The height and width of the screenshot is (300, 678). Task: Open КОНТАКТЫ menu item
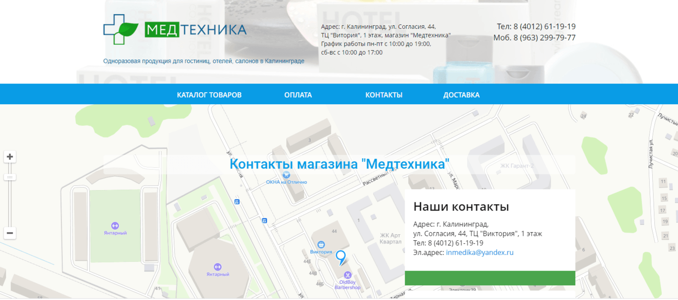(384, 95)
